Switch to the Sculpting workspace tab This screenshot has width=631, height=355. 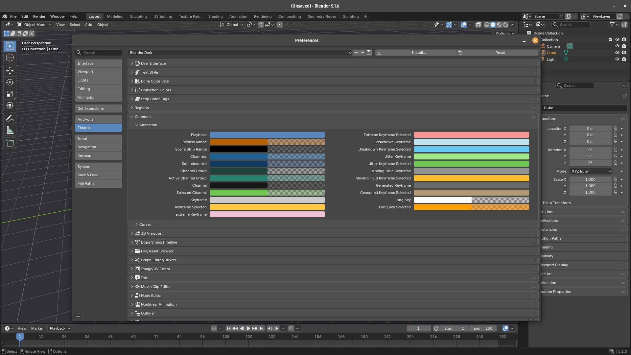(x=138, y=16)
